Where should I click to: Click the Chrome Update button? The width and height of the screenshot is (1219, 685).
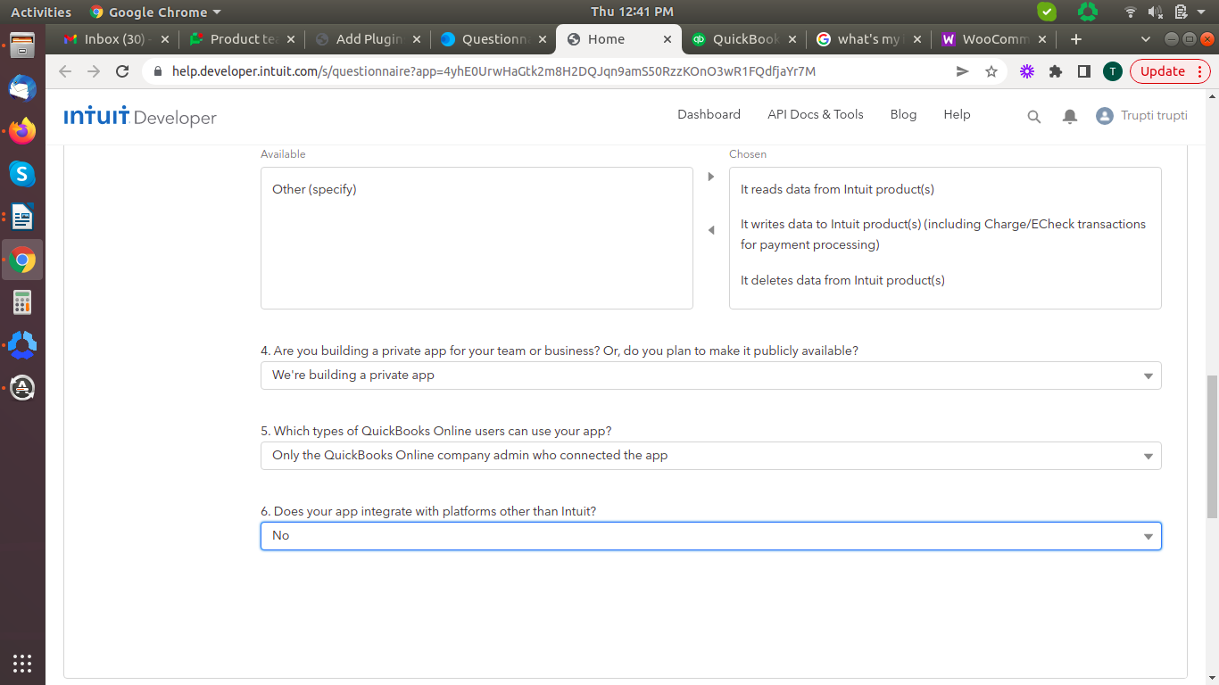(1163, 71)
